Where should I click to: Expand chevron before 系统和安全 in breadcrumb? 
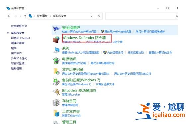pos(50,16)
